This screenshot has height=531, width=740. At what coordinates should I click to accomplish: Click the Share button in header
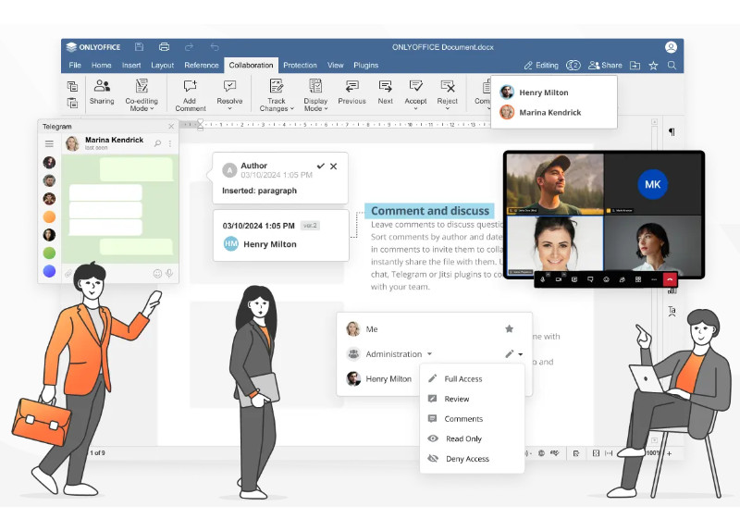click(x=605, y=65)
